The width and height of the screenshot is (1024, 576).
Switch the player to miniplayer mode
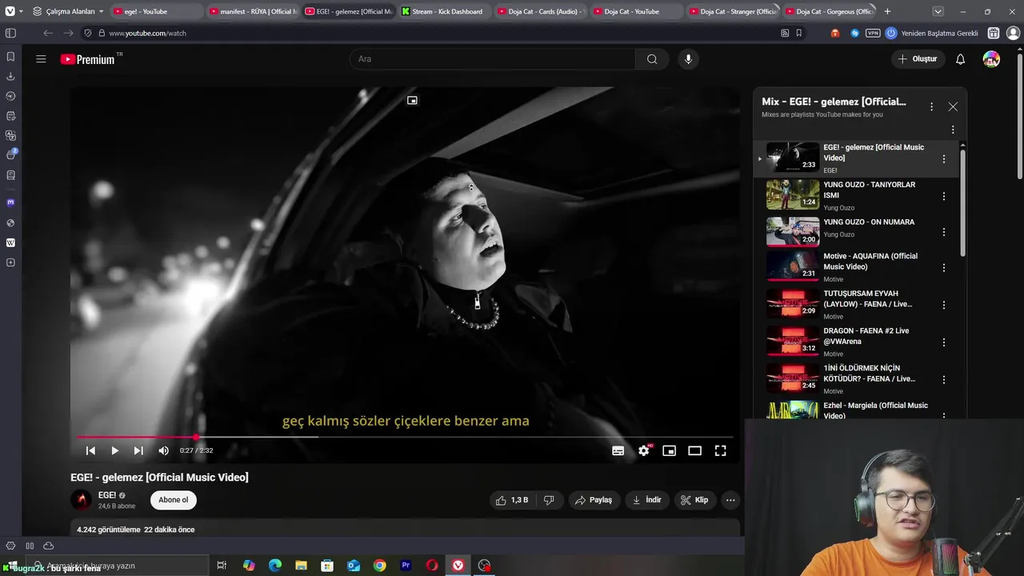click(669, 450)
